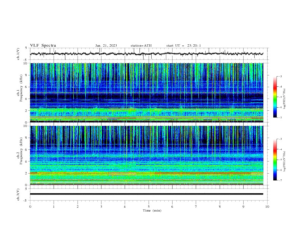Click the red 2 kHz band in ch.2 spectrogram

[x=147, y=173]
